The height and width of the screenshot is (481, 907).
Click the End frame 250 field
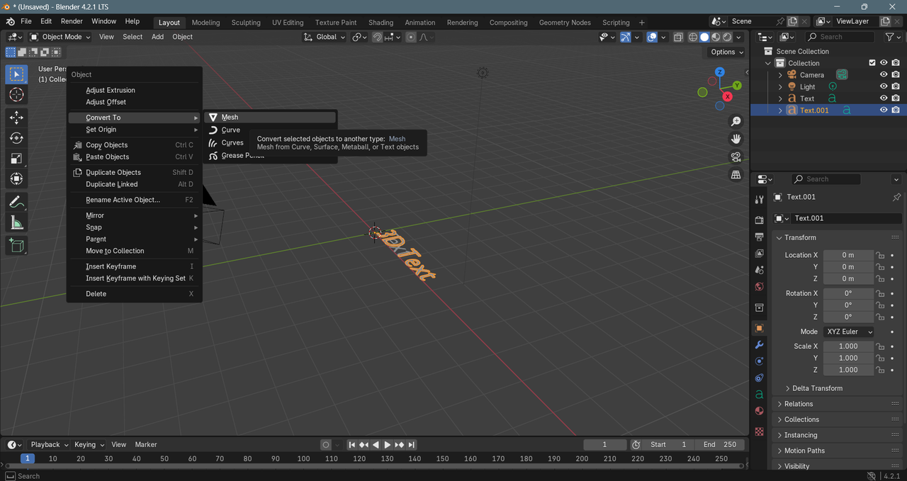(x=719, y=444)
